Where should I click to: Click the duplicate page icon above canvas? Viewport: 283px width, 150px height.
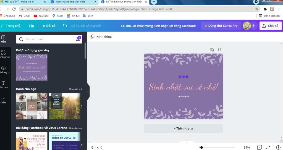pyautogui.click(x=212, y=50)
